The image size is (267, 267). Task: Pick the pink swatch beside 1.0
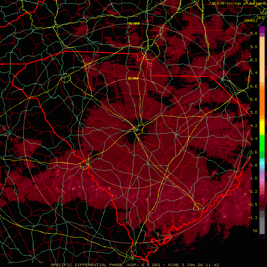(262, 180)
